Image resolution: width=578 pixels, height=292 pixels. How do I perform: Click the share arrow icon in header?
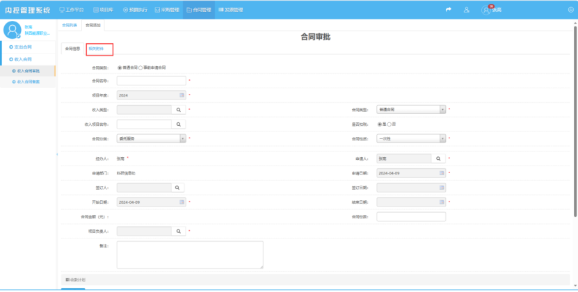pyautogui.click(x=449, y=10)
